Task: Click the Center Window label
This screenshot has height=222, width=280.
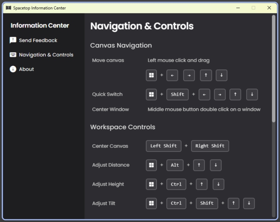Action: (110, 109)
